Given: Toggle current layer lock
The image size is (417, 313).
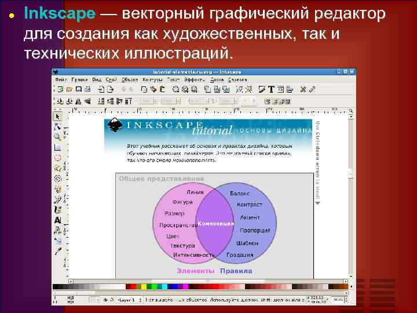Looking at the screenshot, I should 112,300.
